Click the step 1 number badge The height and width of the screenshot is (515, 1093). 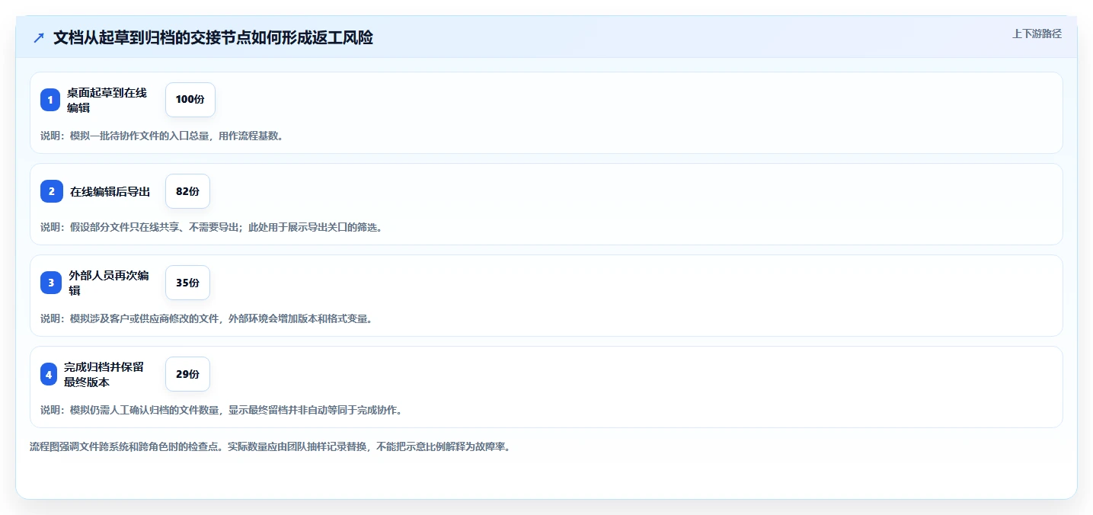coord(50,100)
